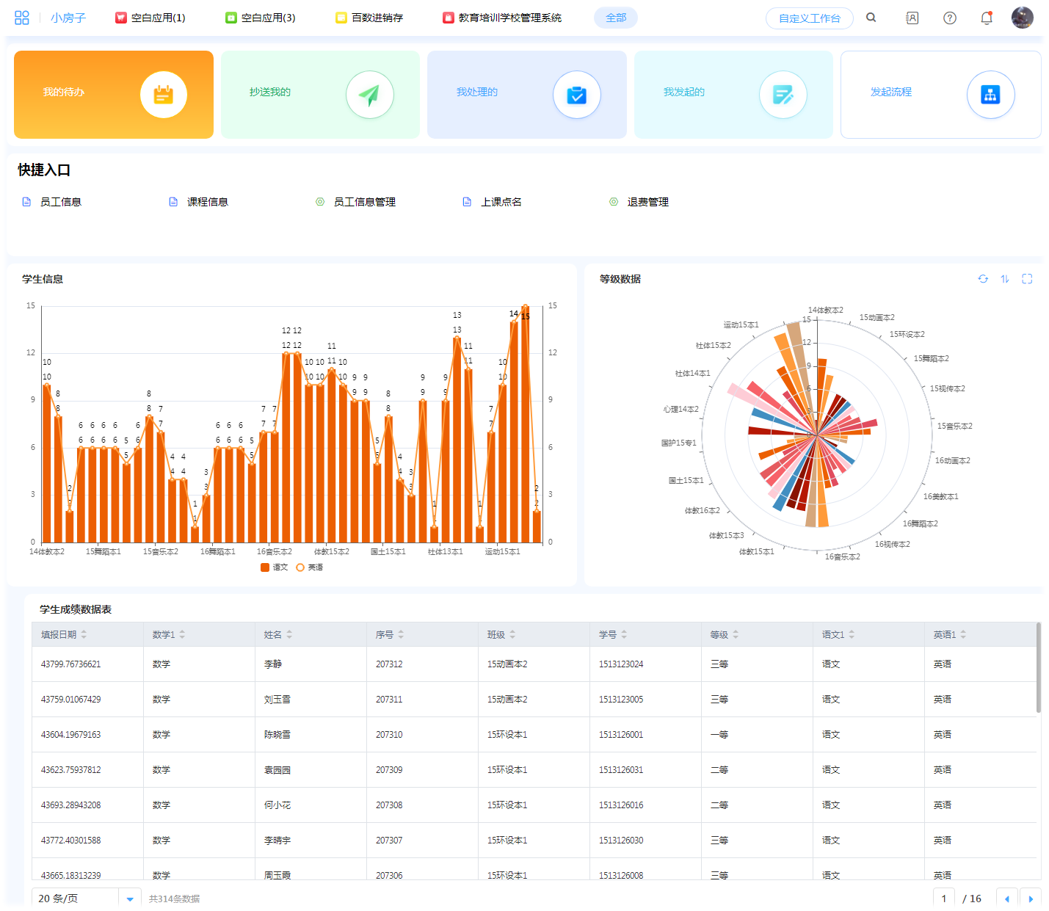This screenshot has height=911, width=1049.
Task: Click the sort icon on 等级数据 chart
Action: [x=1005, y=279]
